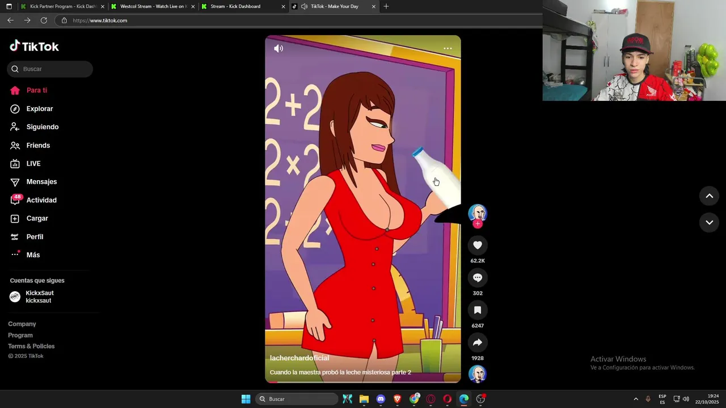
Task: Open Microsoft Edge from taskbar
Action: coord(464,399)
